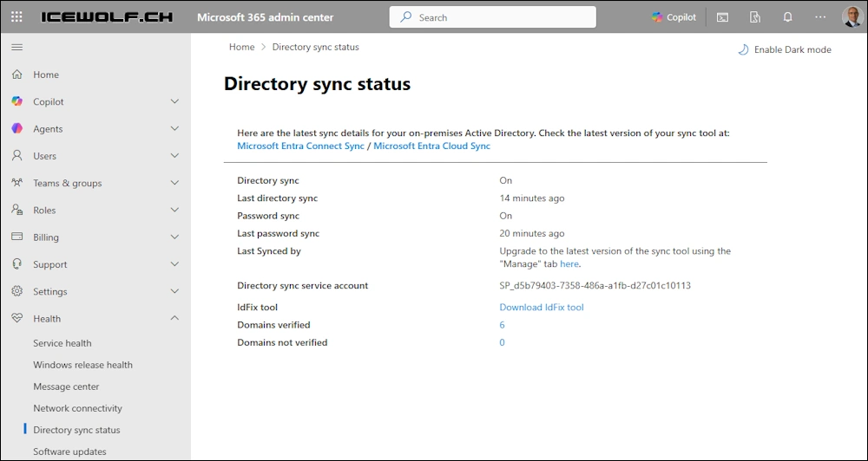Open the verified domains count 6
This screenshot has width=868, height=461.
(502, 325)
